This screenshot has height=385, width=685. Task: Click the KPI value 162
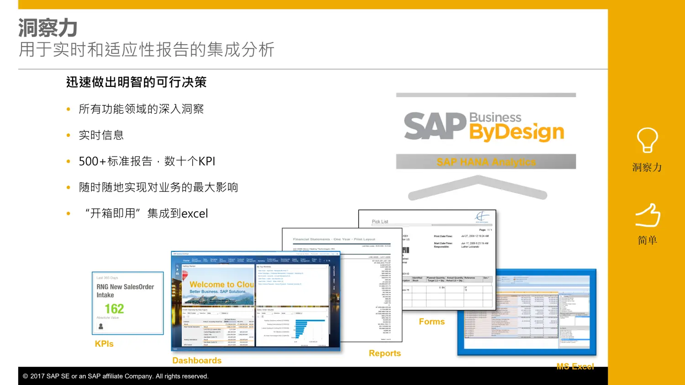[114, 309]
